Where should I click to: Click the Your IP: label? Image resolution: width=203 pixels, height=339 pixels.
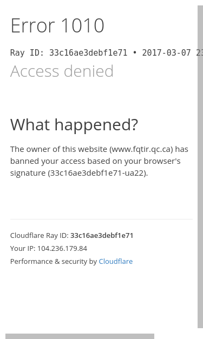tap(23, 248)
